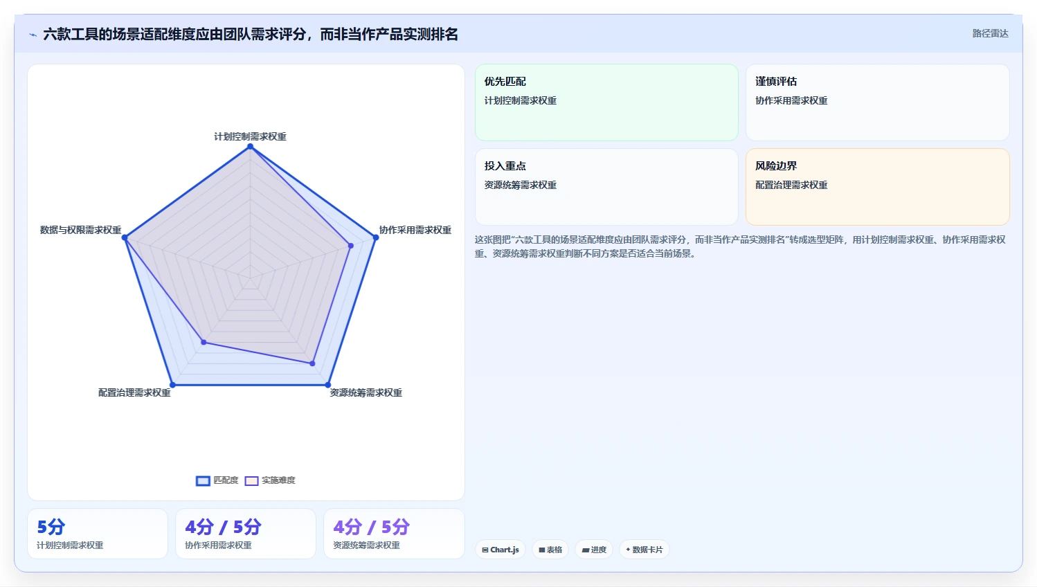Click the 进度 tag

[594, 550]
